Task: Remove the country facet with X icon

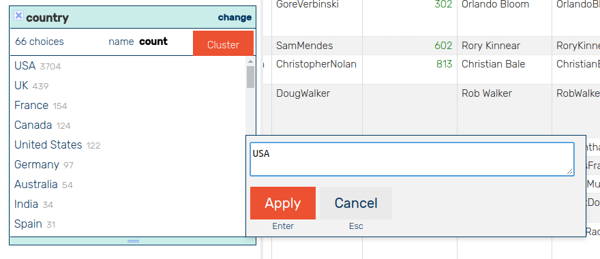Action: 19,16
